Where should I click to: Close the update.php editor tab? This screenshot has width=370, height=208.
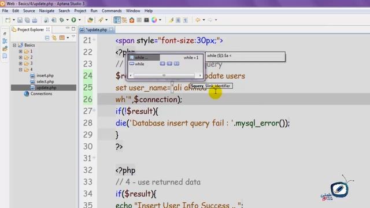111,29
